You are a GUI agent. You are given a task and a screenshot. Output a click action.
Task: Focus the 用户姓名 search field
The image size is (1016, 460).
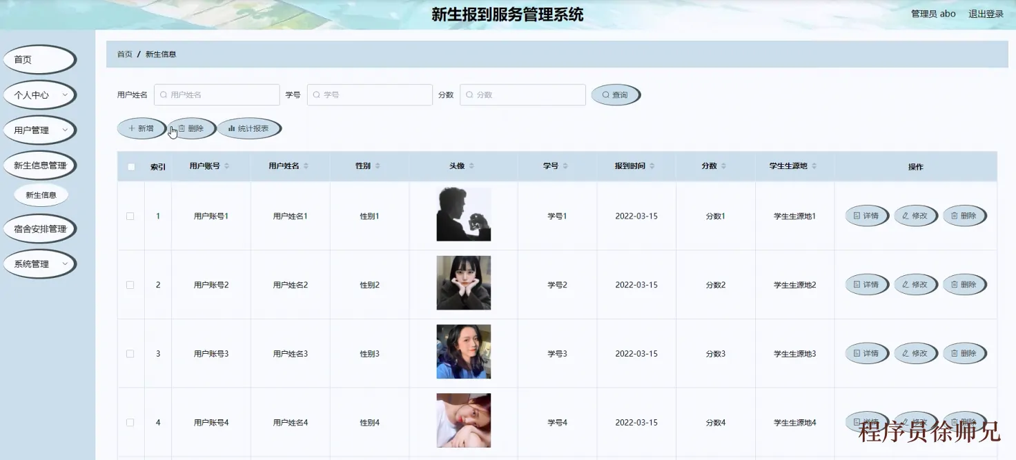click(x=217, y=95)
